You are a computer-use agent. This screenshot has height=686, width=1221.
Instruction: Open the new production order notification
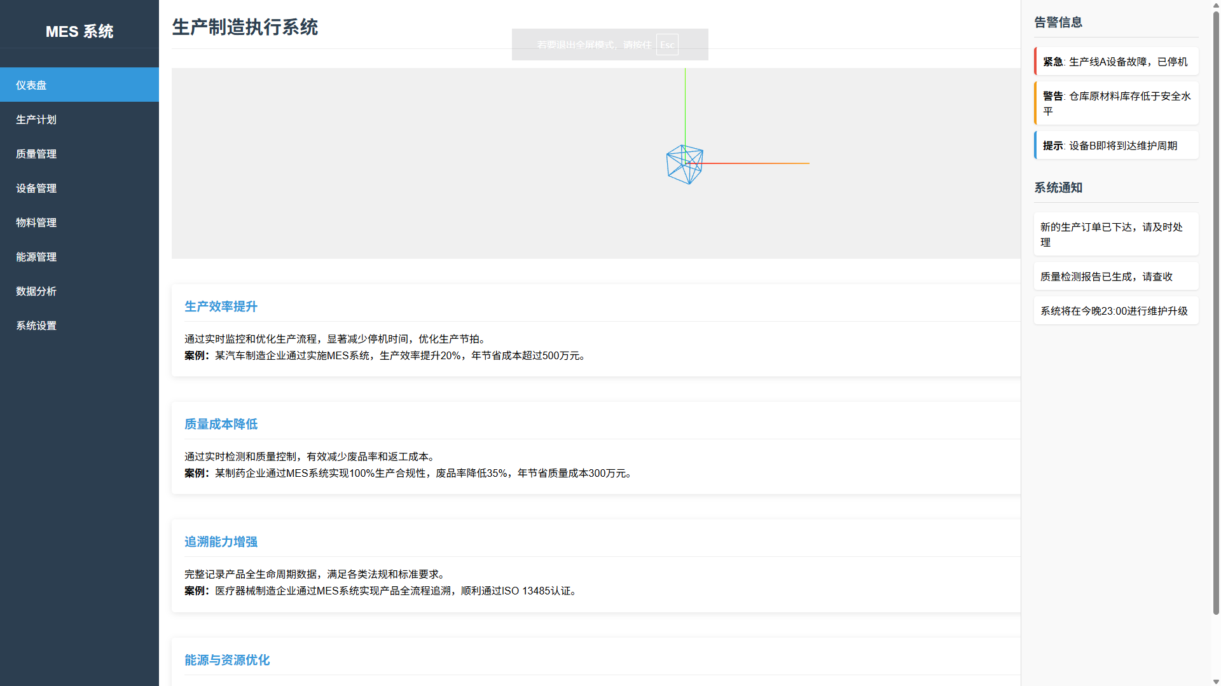pyautogui.click(x=1116, y=235)
